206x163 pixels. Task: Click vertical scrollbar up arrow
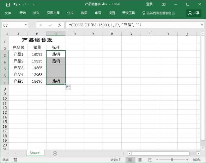click(x=203, y=34)
